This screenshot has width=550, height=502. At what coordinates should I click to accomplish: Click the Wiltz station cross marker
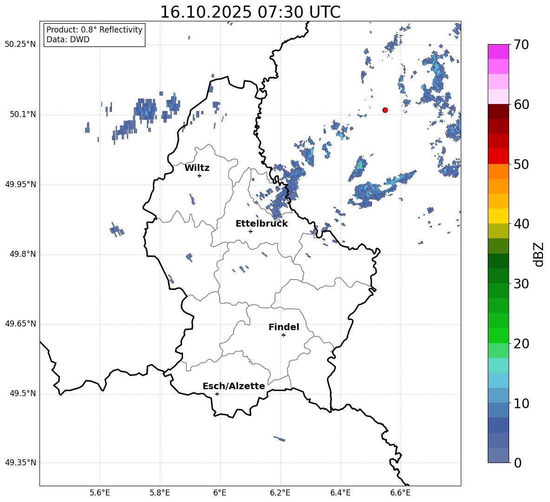[x=200, y=176]
